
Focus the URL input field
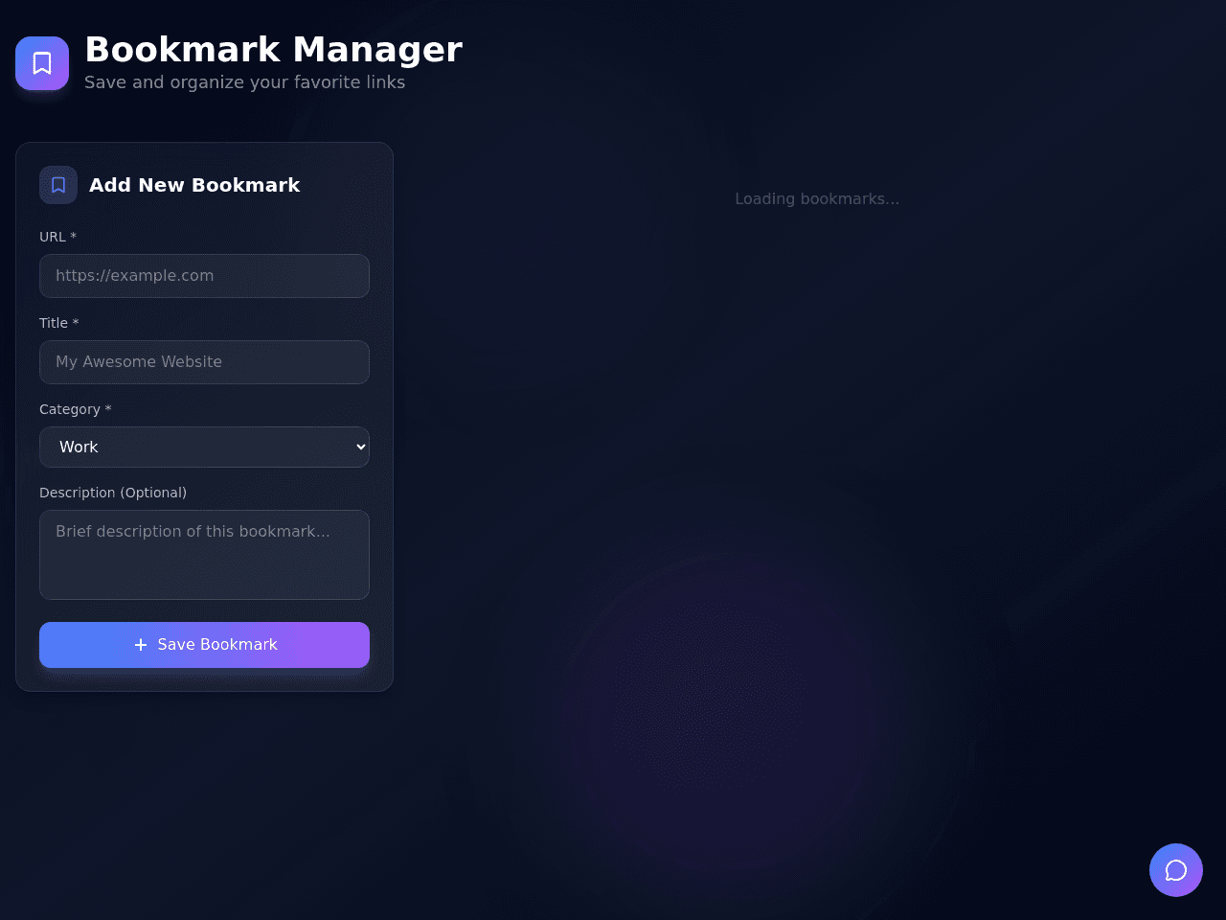pos(204,276)
